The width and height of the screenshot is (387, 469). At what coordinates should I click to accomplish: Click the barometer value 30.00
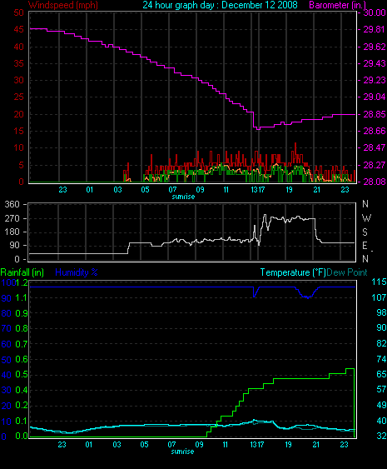[375, 12]
